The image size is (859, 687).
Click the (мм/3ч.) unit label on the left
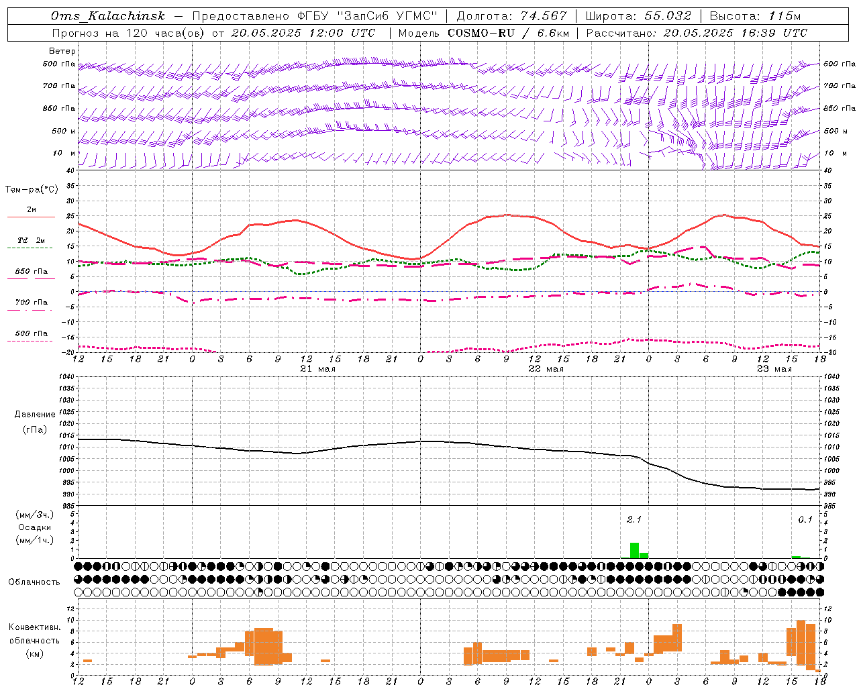click(35, 515)
